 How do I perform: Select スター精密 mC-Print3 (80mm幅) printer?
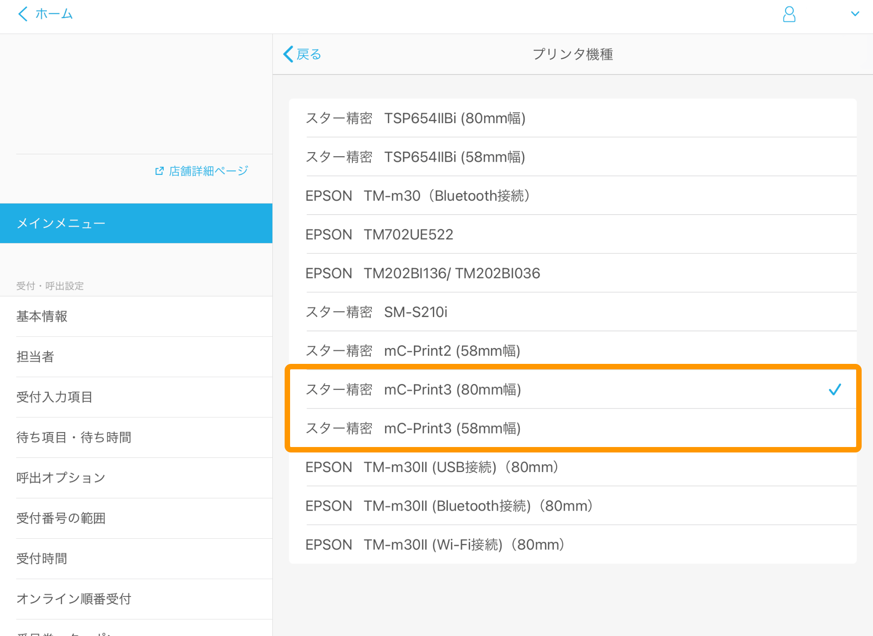[x=572, y=389]
